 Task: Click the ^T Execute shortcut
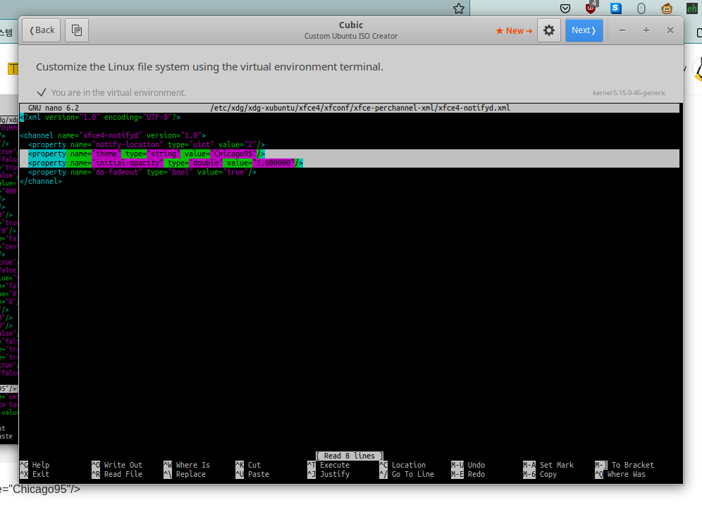click(328, 465)
